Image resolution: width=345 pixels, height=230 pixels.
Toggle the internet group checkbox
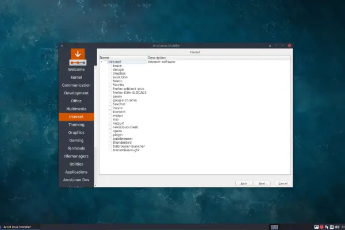106,62
